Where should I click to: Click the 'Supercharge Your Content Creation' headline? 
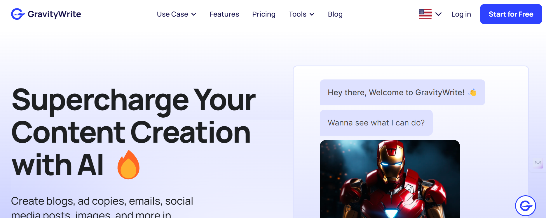134,132
